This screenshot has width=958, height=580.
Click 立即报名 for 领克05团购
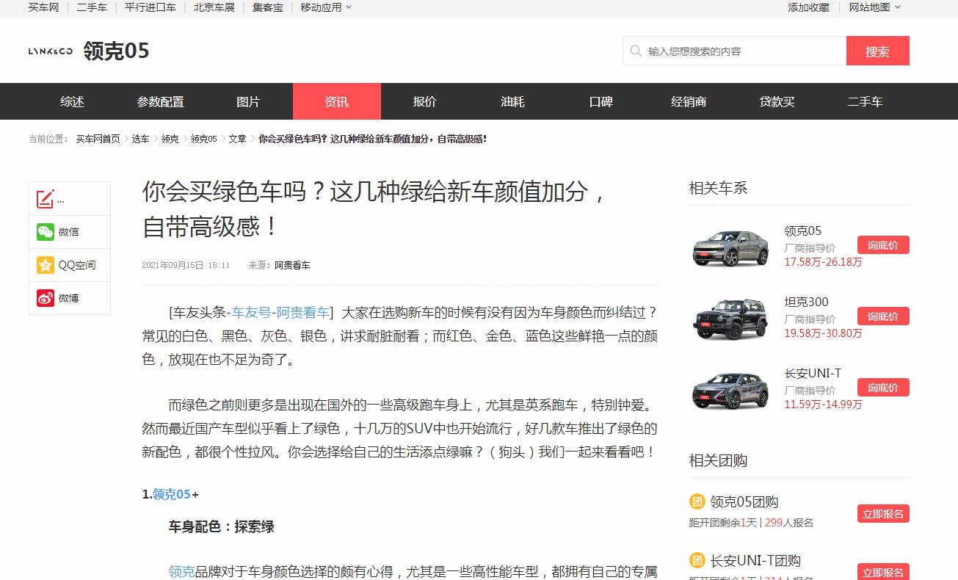point(883,514)
